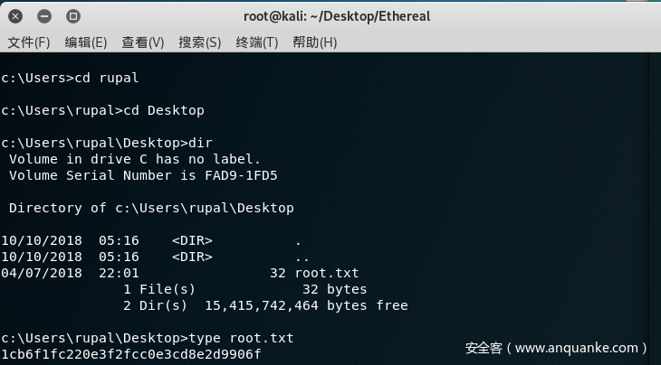Click the 'Directory of c:\Users\rupal\Desktop' line
This screenshot has width=661, height=365.
click(151, 208)
